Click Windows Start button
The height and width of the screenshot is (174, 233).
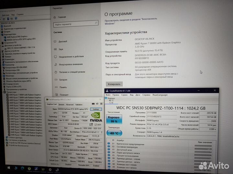pyautogui.click(x=9, y=168)
